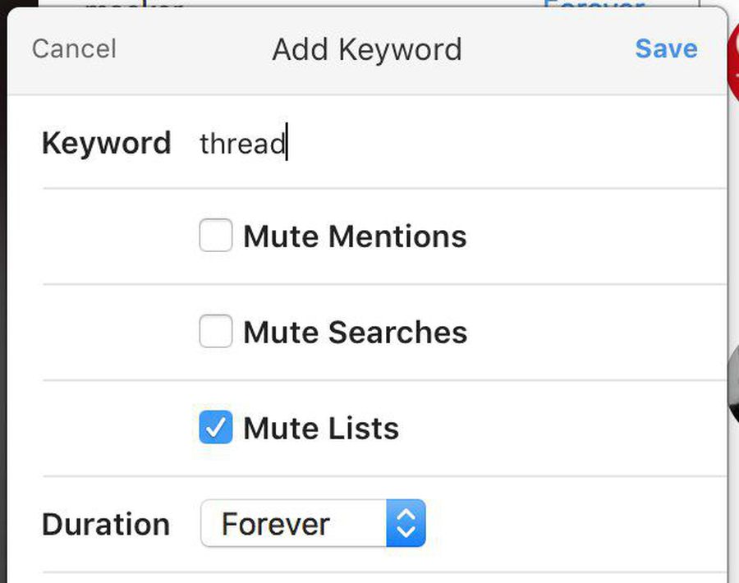Click the white checkmark in Mute Lists
The image size is (739, 583).
click(x=216, y=428)
